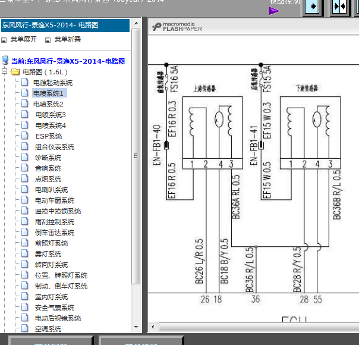The width and height of the screenshot is (359, 345).
Task: Click 菜单折叠 to collapse menu
Action: [x=68, y=39]
